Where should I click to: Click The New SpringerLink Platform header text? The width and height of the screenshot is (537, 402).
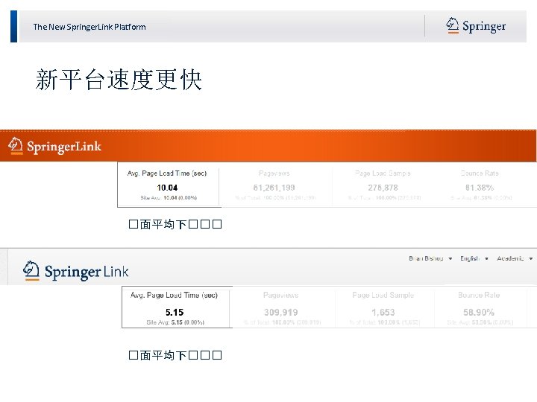point(89,27)
